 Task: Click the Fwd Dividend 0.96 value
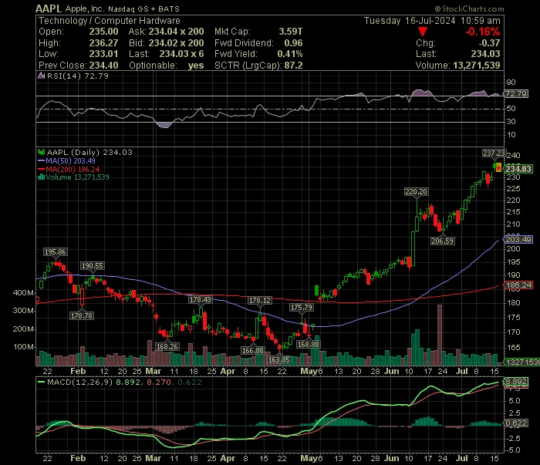click(x=293, y=43)
